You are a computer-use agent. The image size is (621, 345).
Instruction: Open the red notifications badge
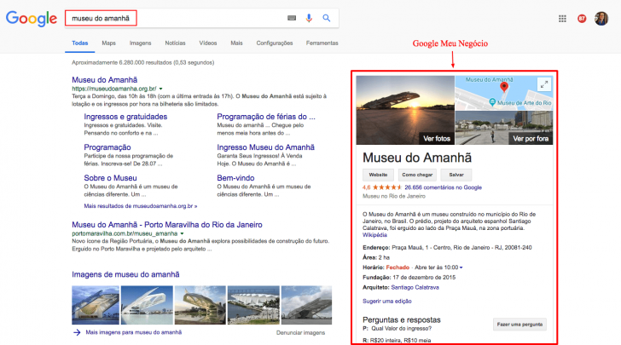[582, 19]
